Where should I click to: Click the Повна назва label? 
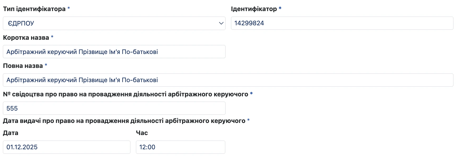(x=23, y=66)
